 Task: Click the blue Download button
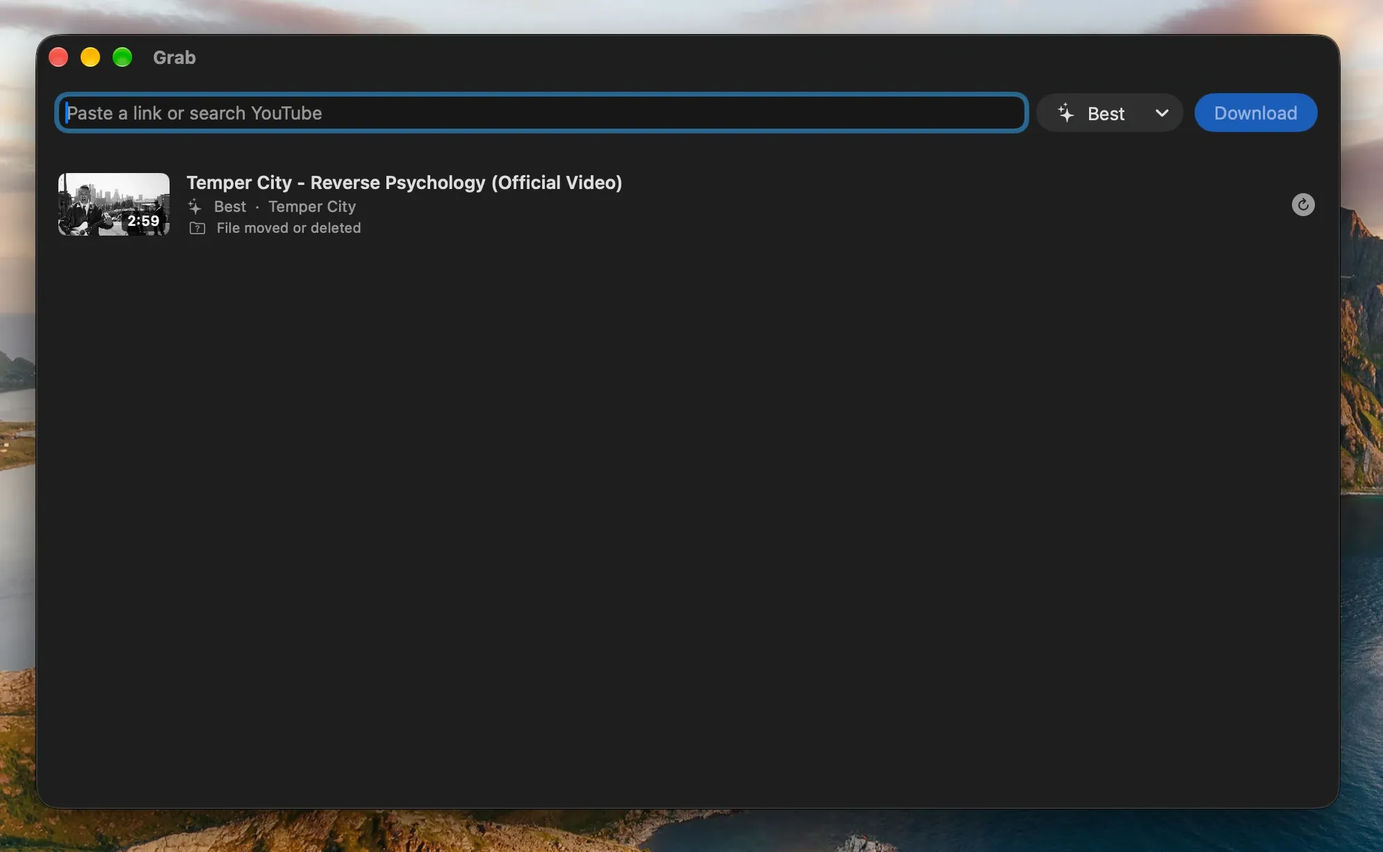(x=1255, y=113)
